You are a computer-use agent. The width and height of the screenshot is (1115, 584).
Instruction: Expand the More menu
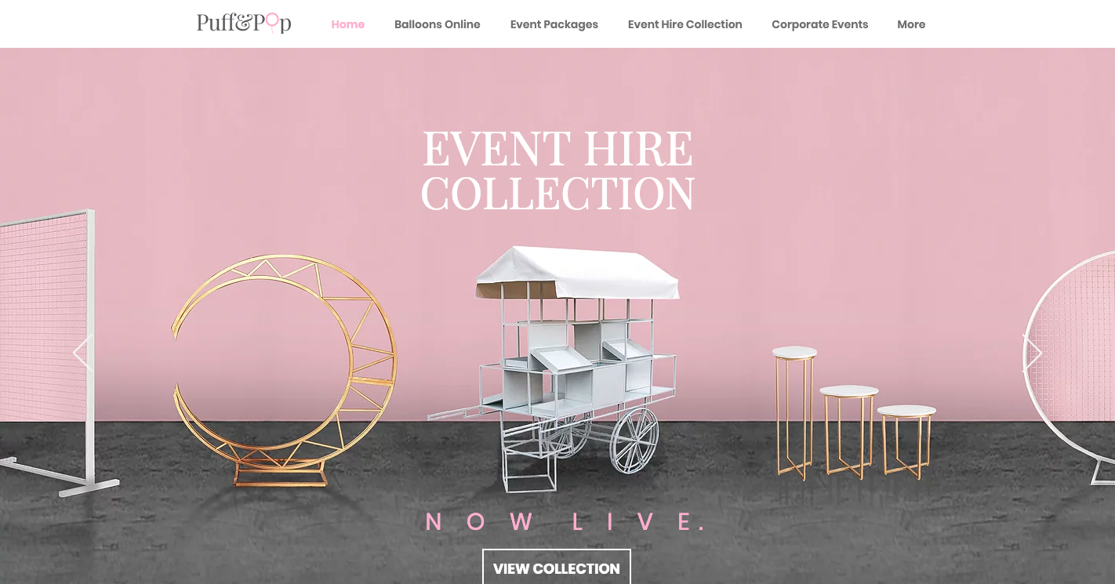(911, 24)
